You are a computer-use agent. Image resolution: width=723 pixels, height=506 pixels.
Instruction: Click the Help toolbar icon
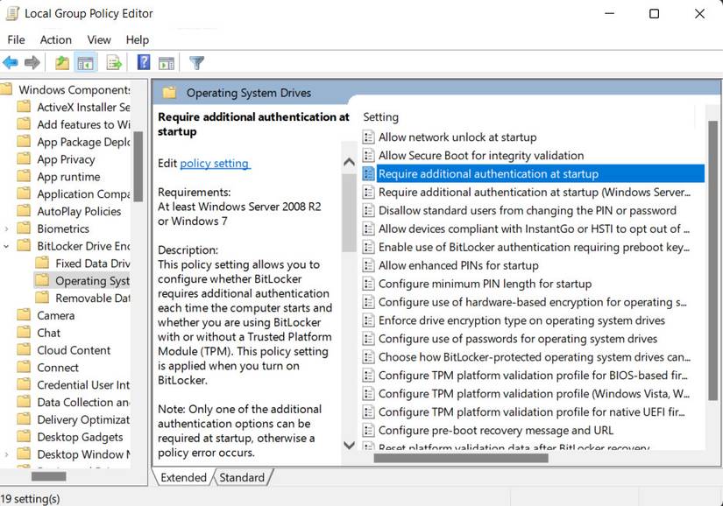pyautogui.click(x=143, y=62)
